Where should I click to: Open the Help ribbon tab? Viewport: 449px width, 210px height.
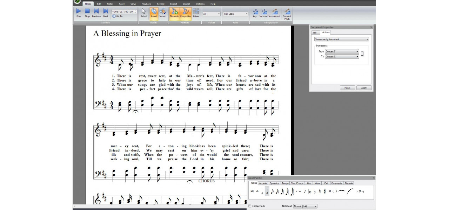coord(213,4)
